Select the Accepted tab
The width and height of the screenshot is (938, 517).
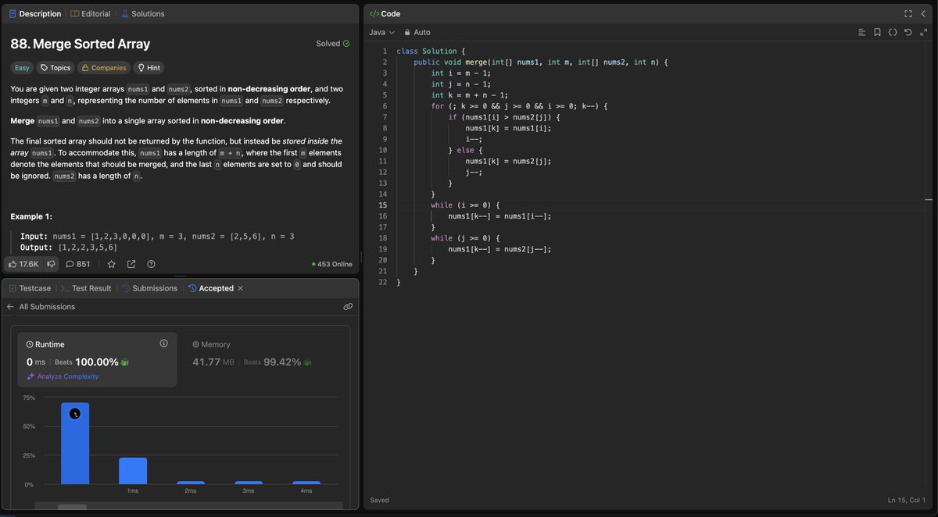click(x=211, y=288)
